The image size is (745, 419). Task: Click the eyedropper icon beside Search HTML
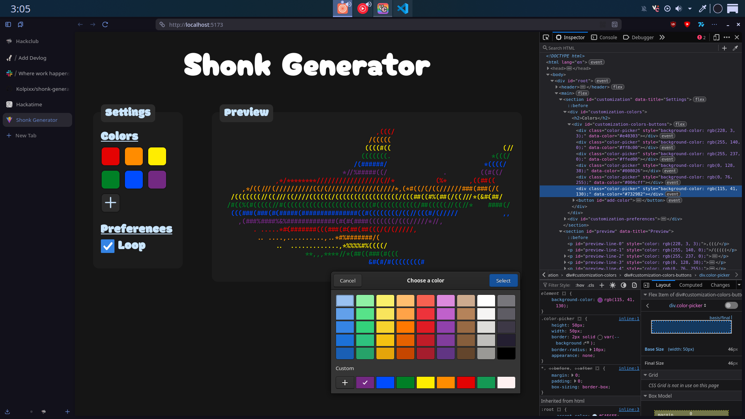click(x=735, y=48)
